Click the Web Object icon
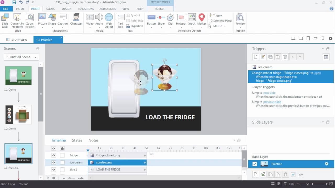Image resolution: width=335 pixels, height=188 pixels. tap(109, 20)
